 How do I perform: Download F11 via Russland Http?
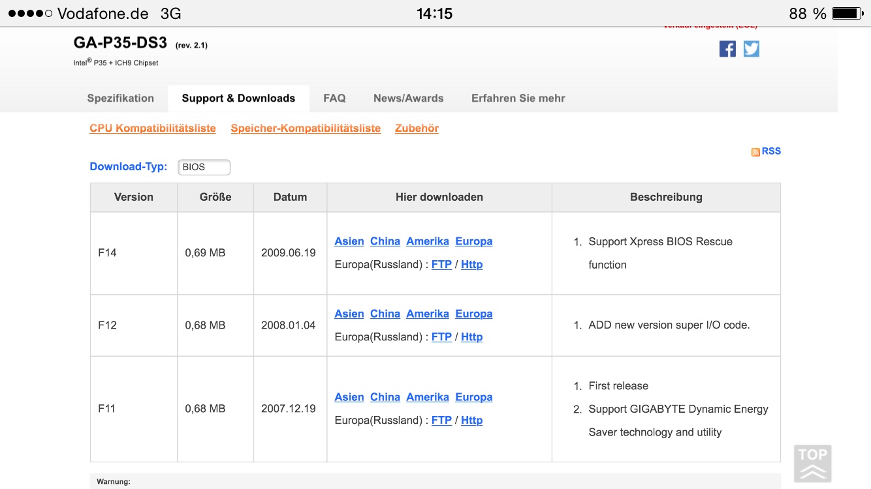click(472, 421)
